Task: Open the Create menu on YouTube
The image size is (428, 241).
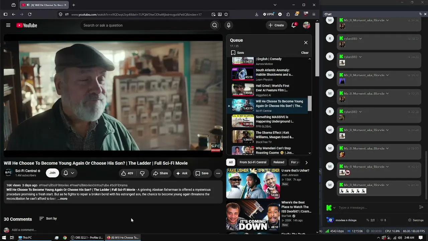Action: (x=276, y=25)
